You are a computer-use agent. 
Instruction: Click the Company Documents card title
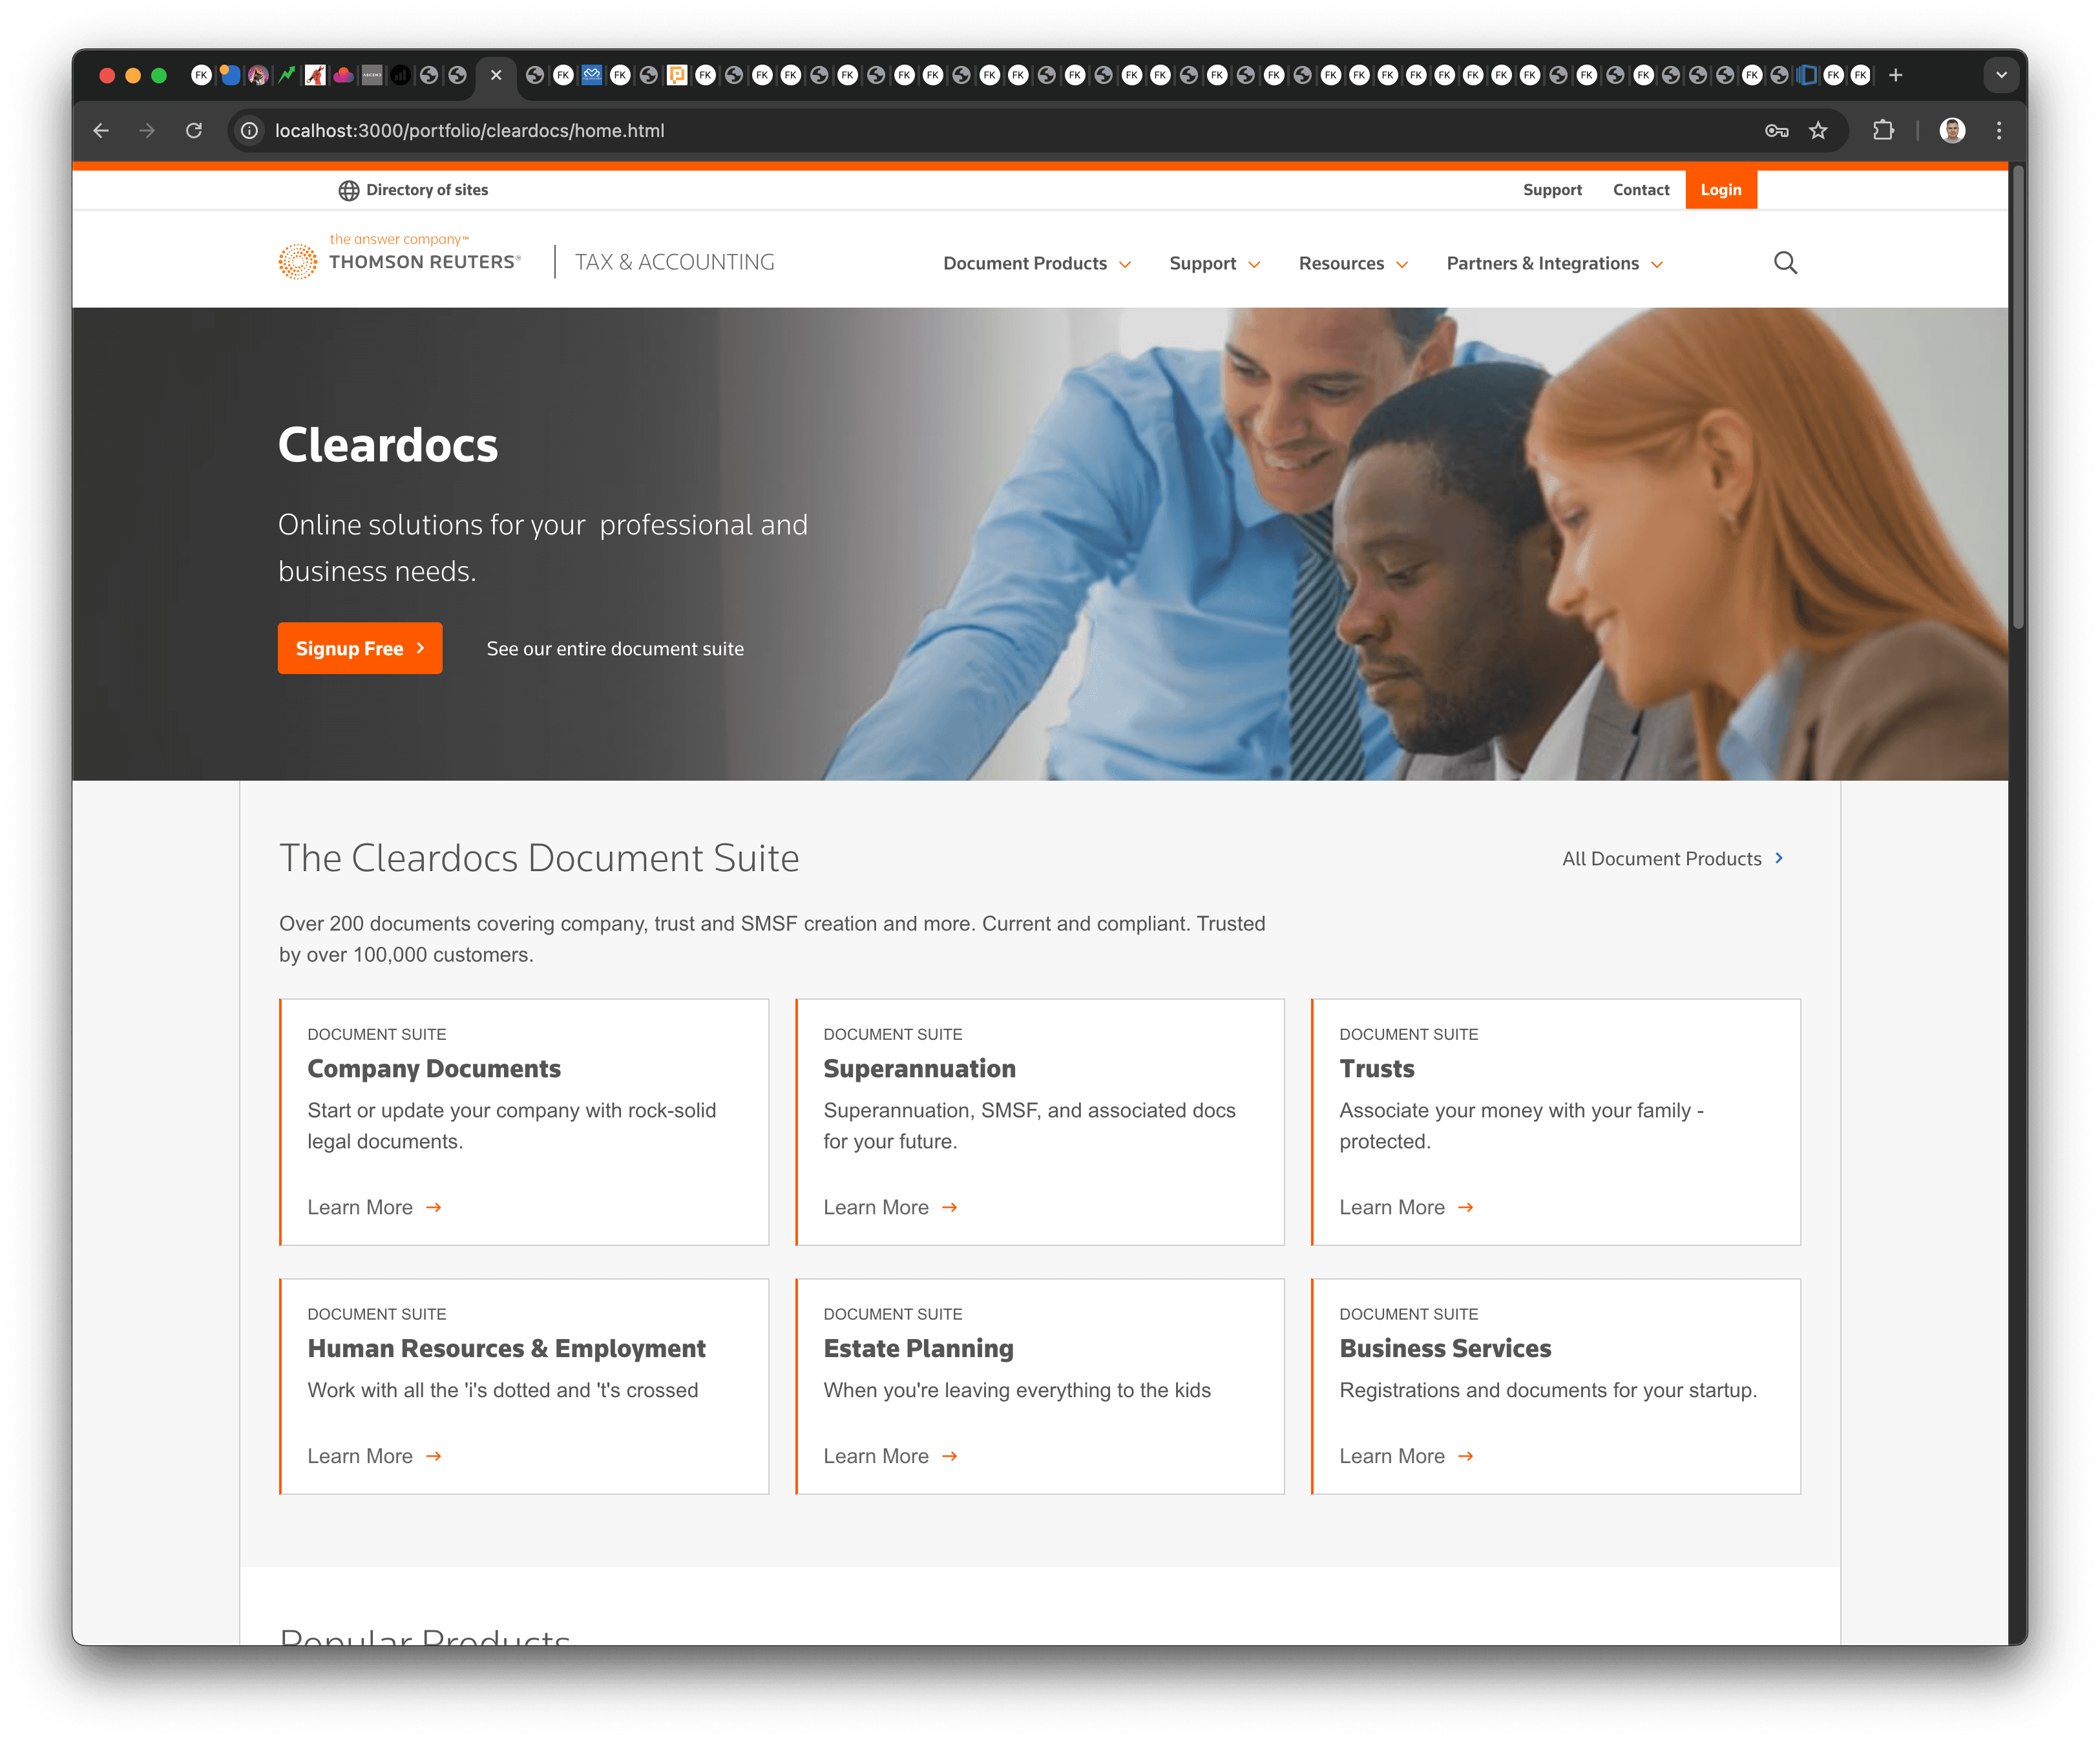[x=434, y=1068]
